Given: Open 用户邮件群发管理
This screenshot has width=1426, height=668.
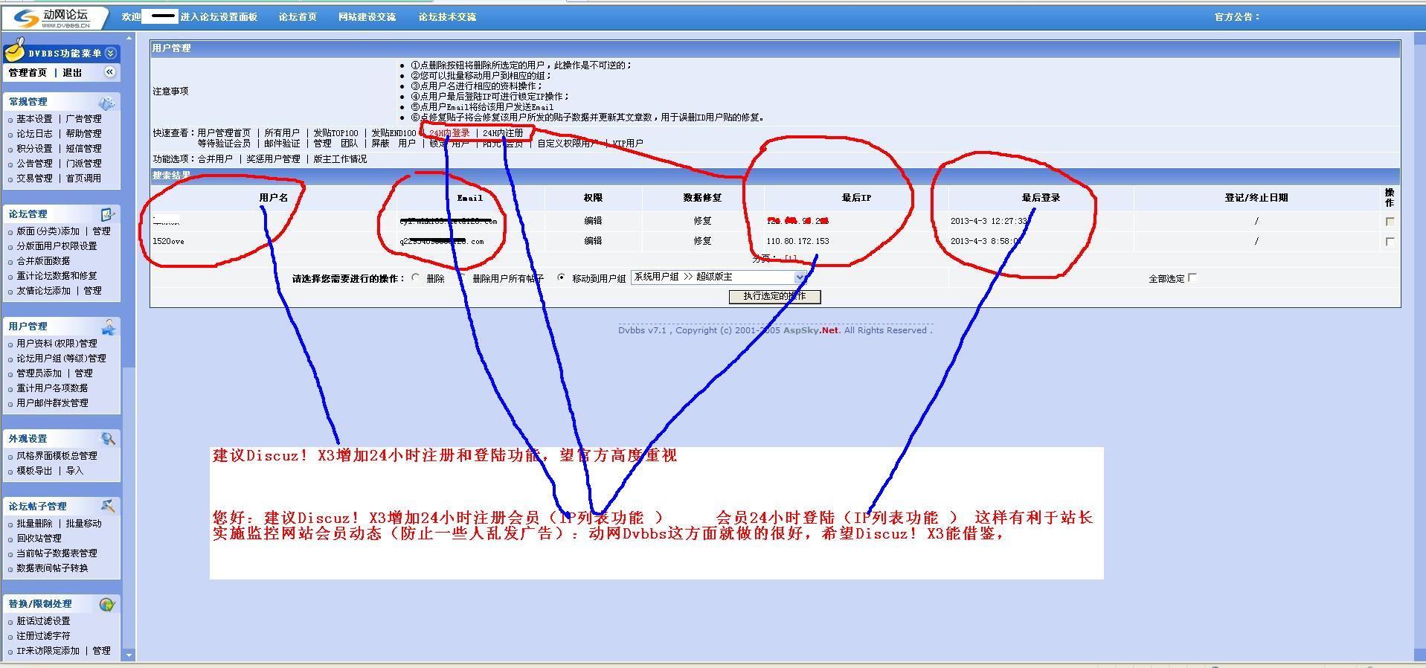Looking at the screenshot, I should click(52, 403).
